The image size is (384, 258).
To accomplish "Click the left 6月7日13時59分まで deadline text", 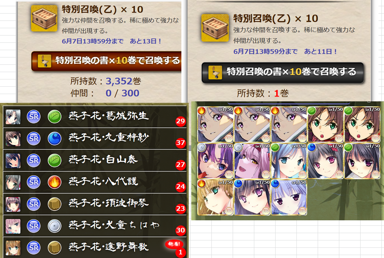I will 93,41.
